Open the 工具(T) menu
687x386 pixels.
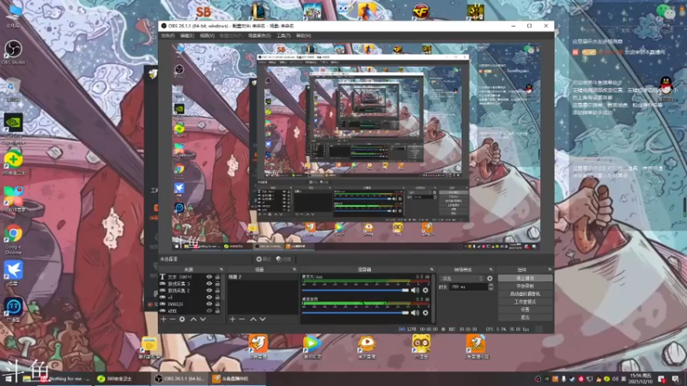pos(283,35)
